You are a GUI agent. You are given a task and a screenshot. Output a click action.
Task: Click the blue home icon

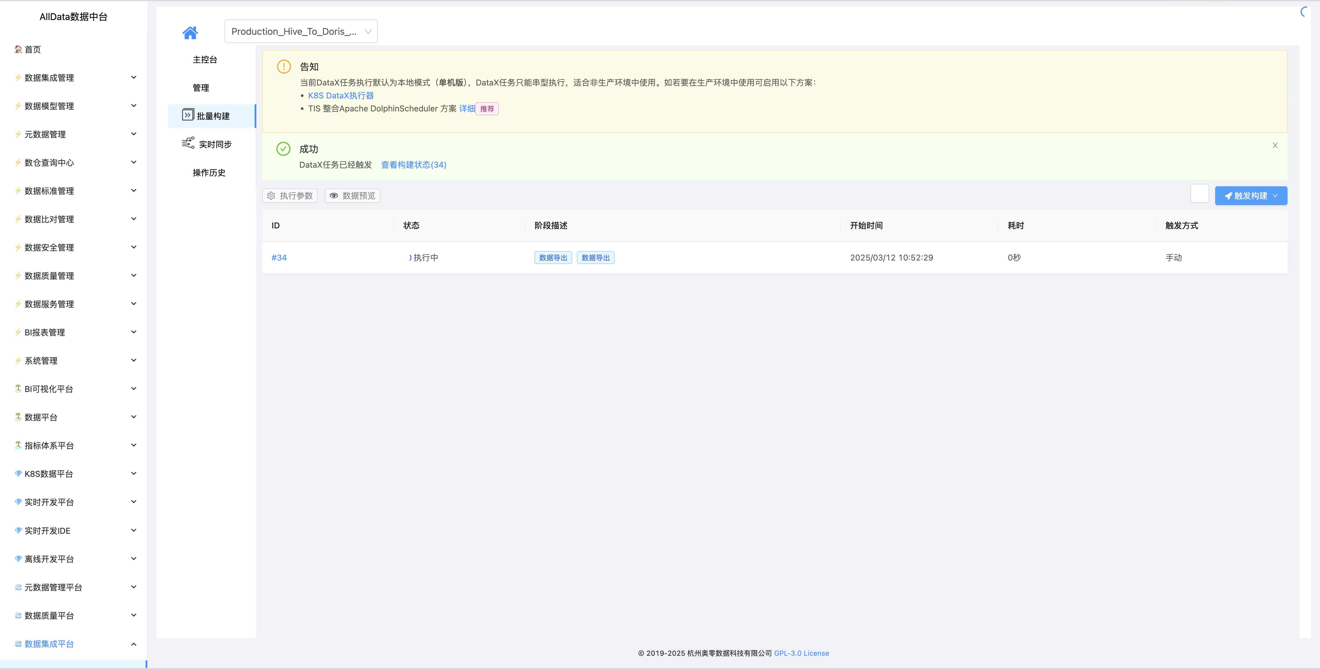point(190,33)
